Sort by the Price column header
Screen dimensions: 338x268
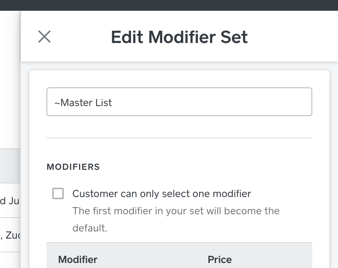click(x=219, y=259)
